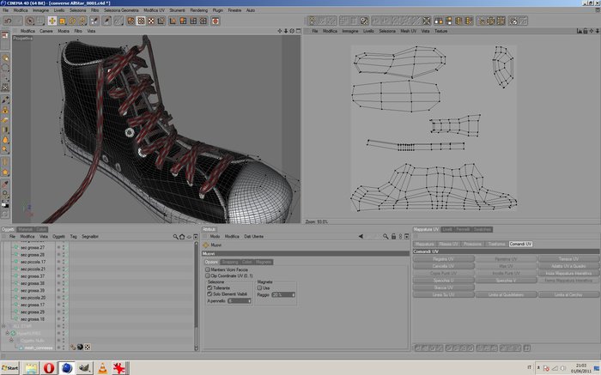Click the Specchia U button
Viewport: 601px width, 375px height.
click(443, 280)
